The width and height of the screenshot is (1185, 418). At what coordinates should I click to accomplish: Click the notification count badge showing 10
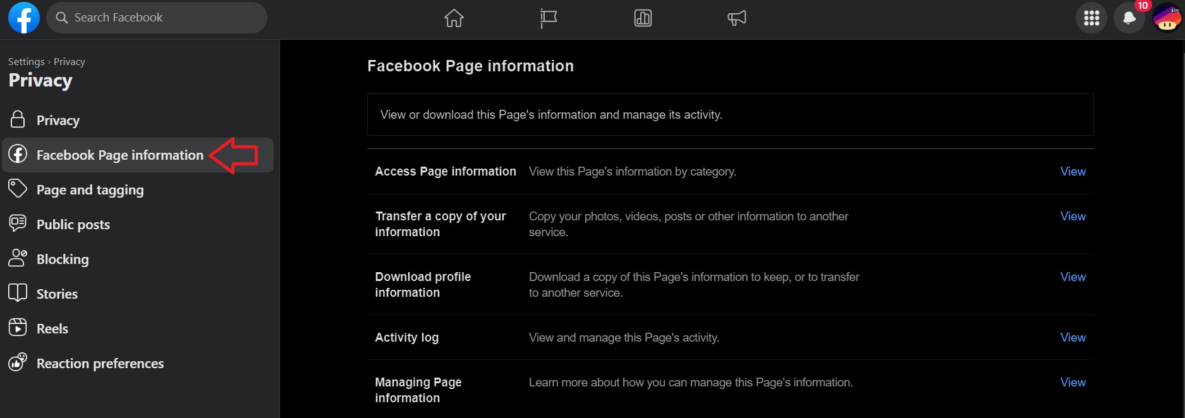coord(1143,6)
